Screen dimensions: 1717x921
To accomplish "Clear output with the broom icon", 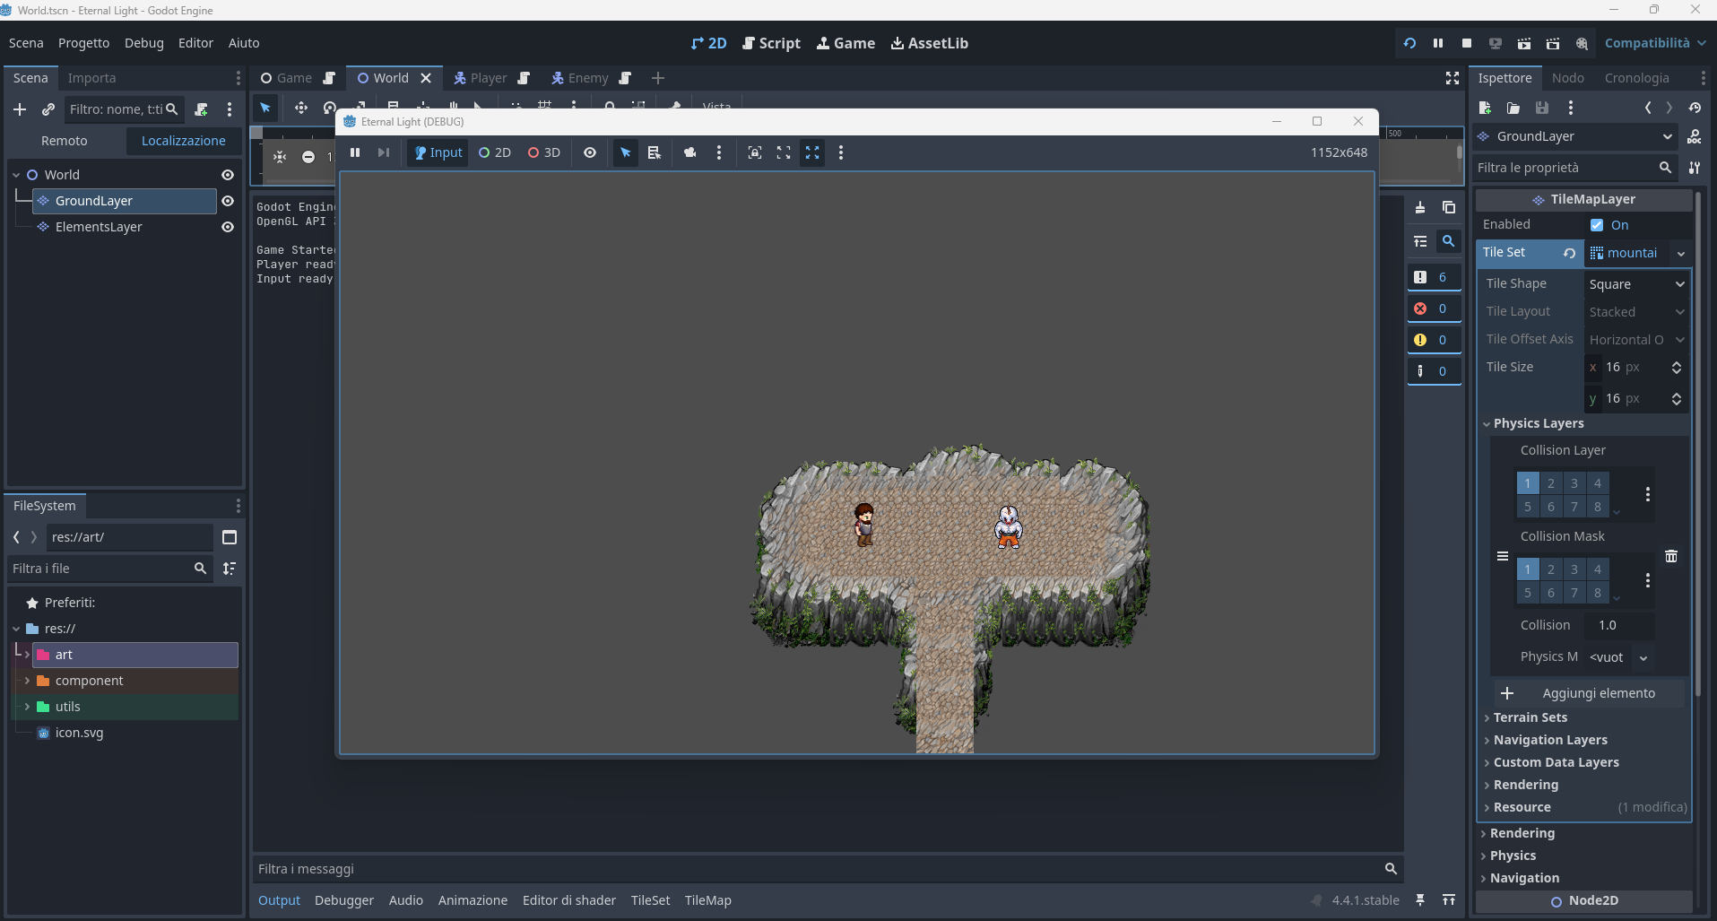I will 1420,207.
